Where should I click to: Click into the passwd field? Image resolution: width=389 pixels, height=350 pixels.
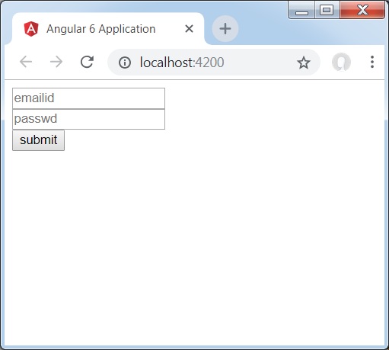click(88, 119)
